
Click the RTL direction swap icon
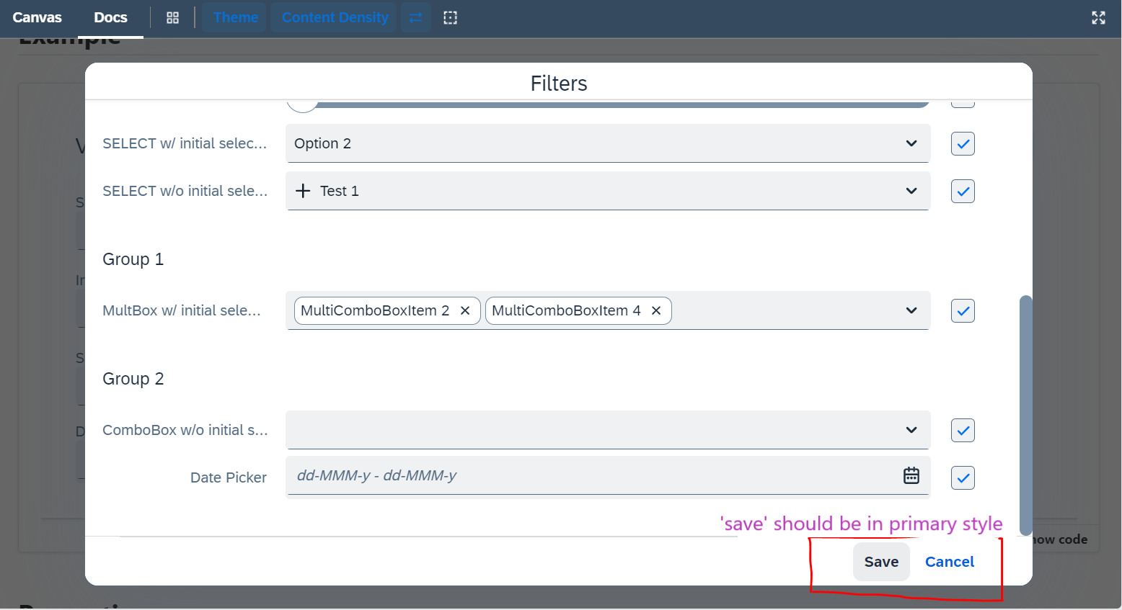pyautogui.click(x=415, y=17)
